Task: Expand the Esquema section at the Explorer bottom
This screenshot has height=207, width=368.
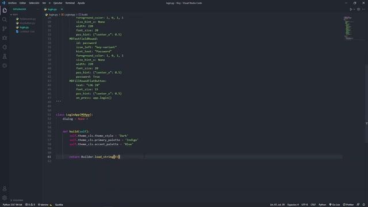Action: pos(18,200)
